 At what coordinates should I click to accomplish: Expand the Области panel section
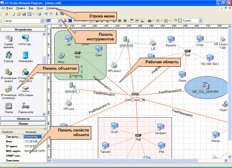point(23,118)
